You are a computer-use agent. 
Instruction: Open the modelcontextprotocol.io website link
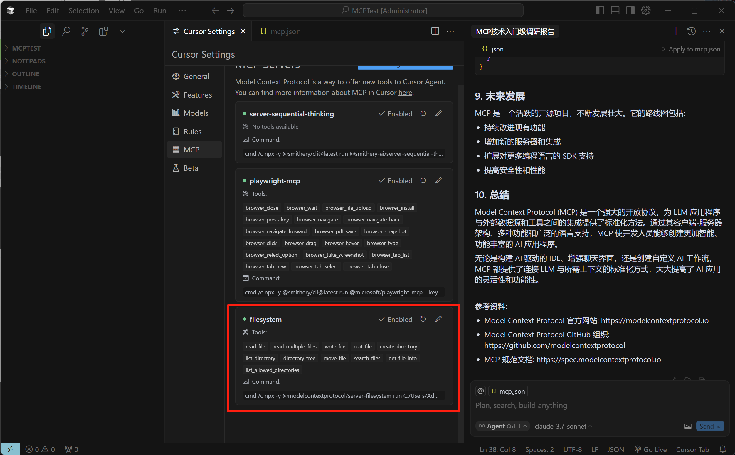655,320
